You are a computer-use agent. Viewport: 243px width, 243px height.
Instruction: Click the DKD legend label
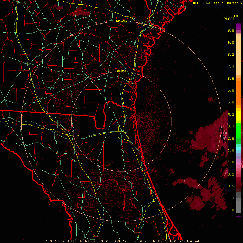(x=237, y=16)
